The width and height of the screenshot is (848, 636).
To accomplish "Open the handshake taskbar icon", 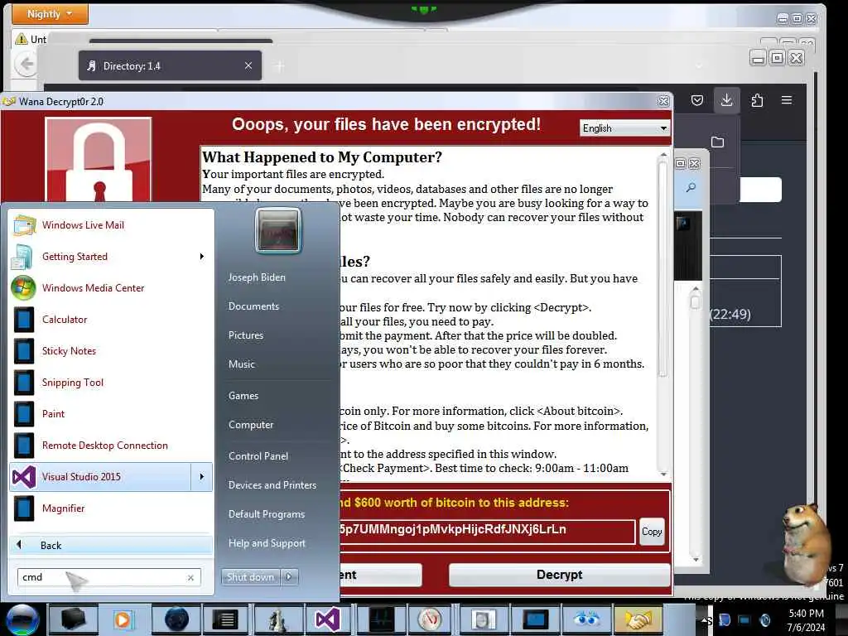I will click(x=638, y=619).
